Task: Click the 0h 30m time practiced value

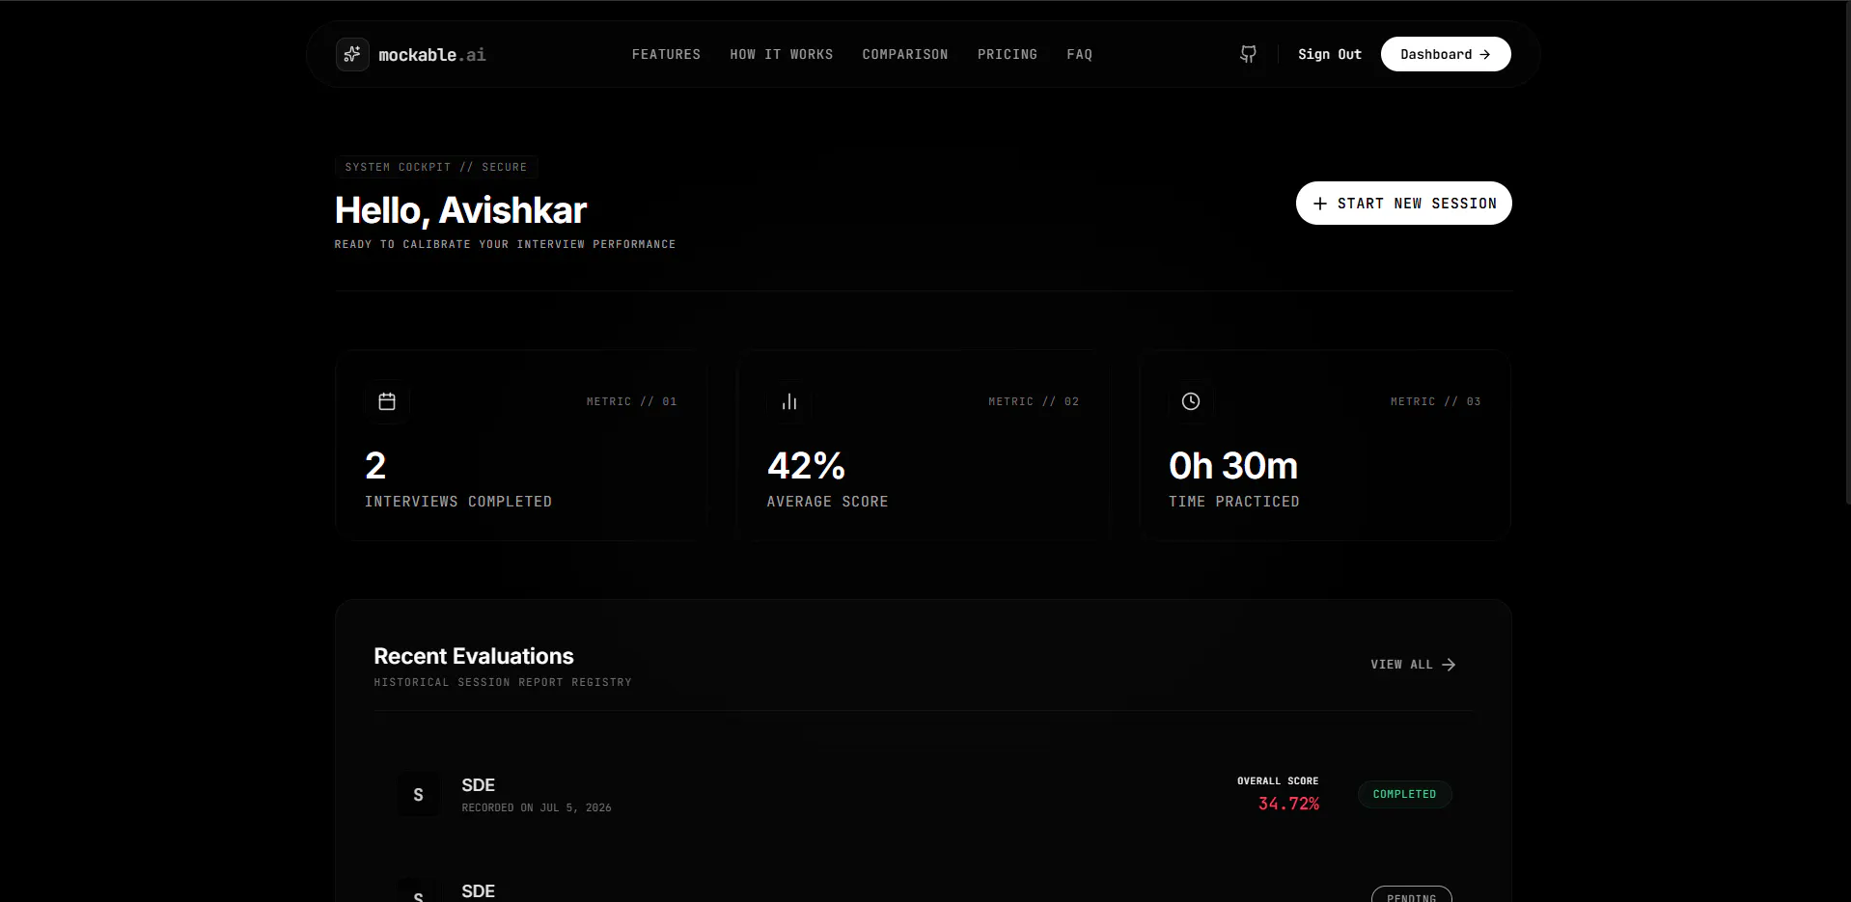Action: pos(1233,466)
